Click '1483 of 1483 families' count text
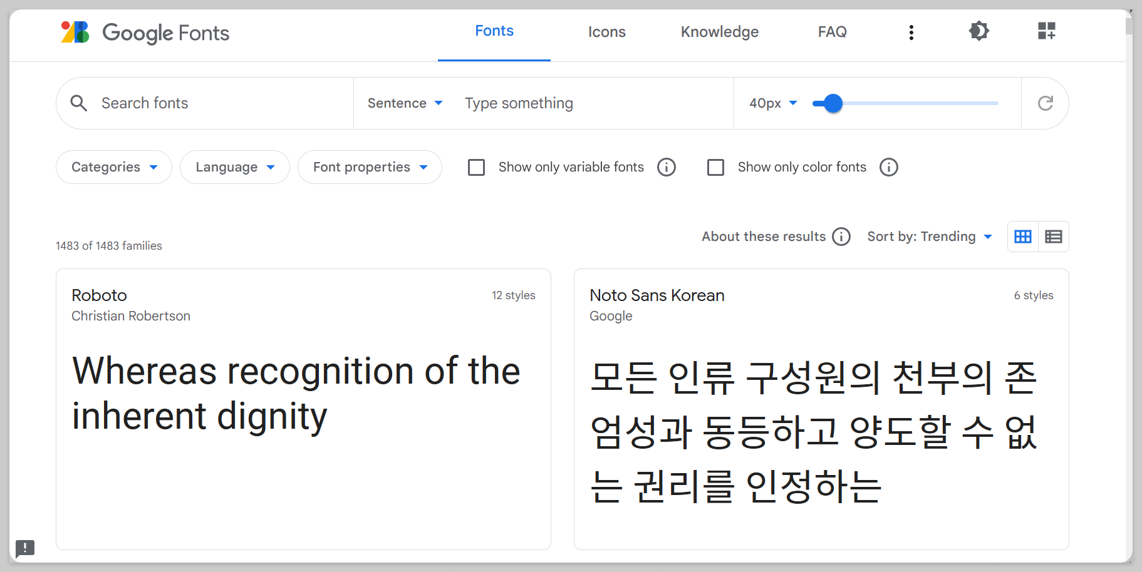The width and height of the screenshot is (1142, 572). coord(109,246)
